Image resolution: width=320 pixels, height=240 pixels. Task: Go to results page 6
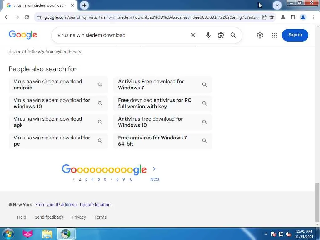[x=105, y=179]
